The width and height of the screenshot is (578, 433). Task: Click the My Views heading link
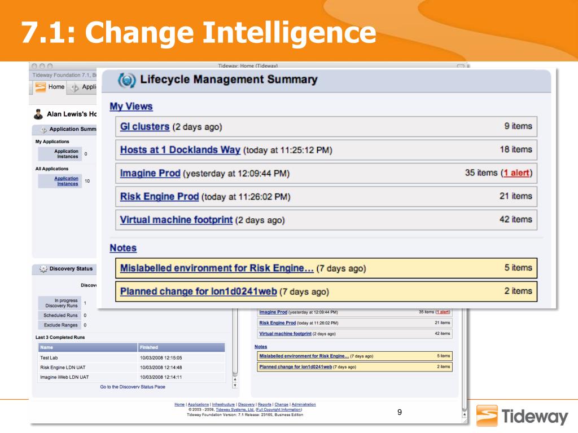[x=131, y=107]
